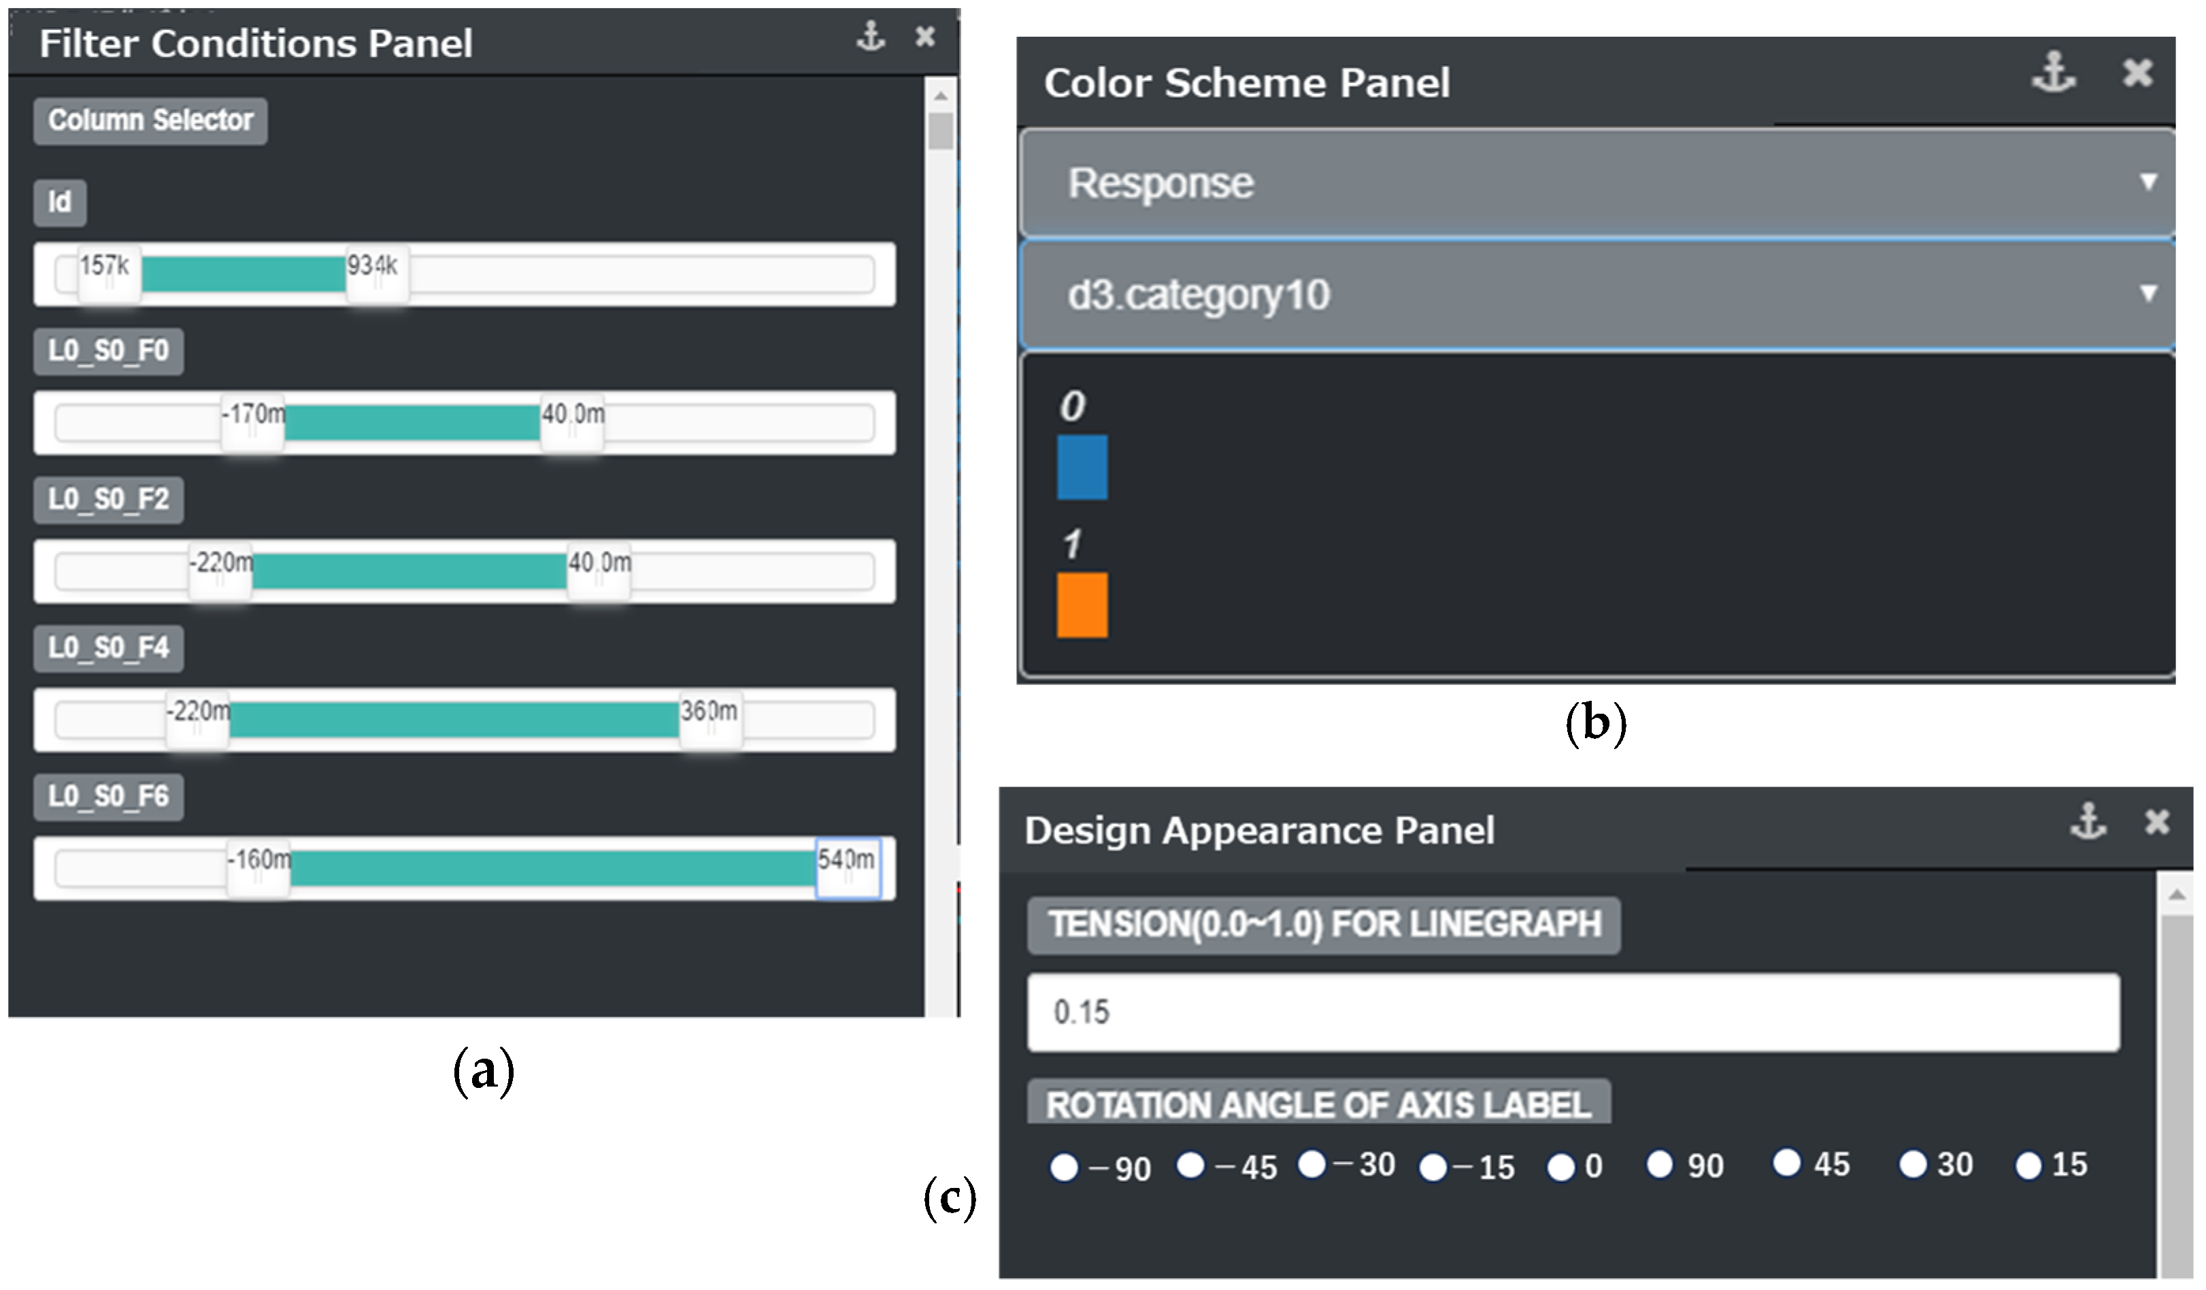Viewport: 2206px width, 1290px height.
Task: Select the -15 rotation angle radio
Action: 1433,1167
